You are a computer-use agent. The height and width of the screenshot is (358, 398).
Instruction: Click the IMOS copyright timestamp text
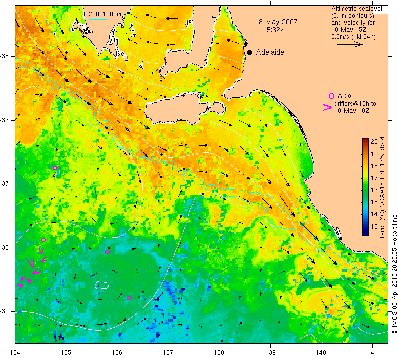click(x=394, y=274)
